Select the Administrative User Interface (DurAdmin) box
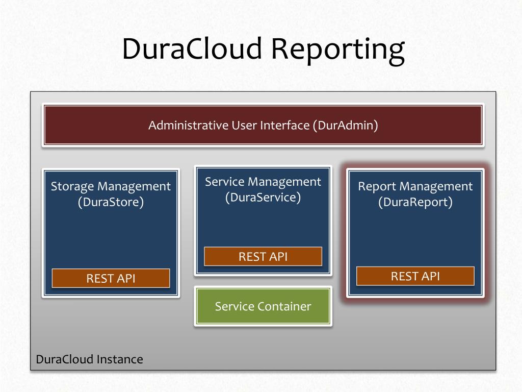Viewport: 522px width, 392px height. pos(263,125)
